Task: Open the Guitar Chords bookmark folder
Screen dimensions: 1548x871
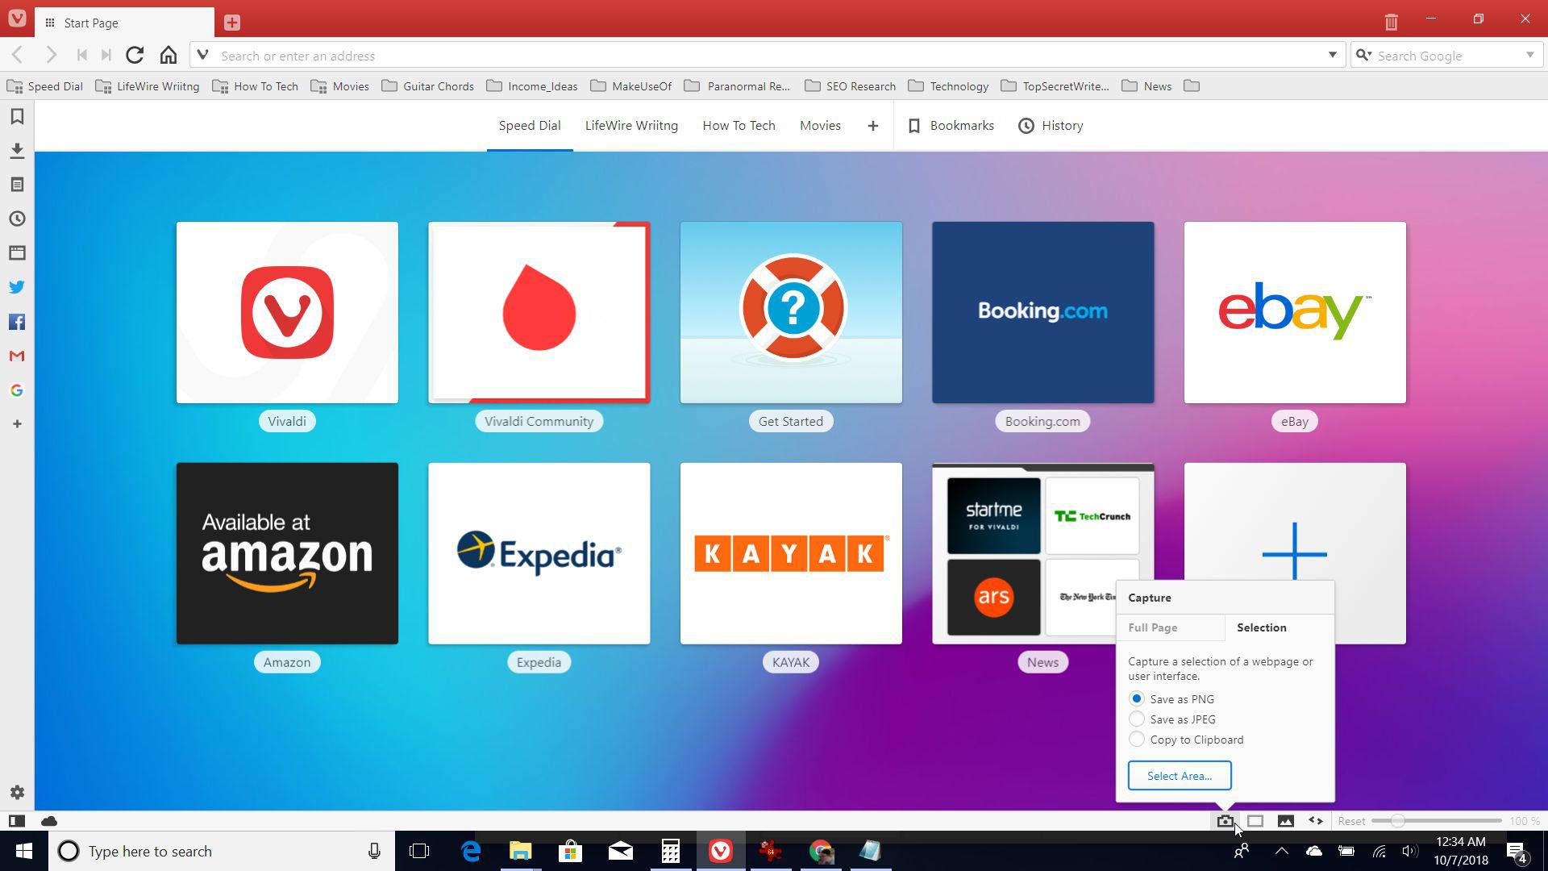Action: tap(427, 86)
